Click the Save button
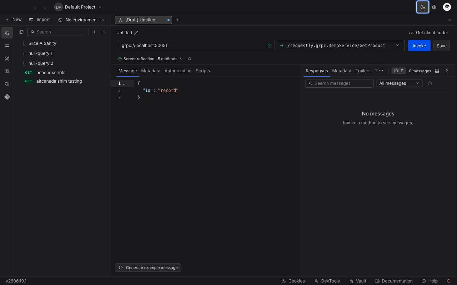Image resolution: width=457 pixels, height=285 pixels. (442, 46)
